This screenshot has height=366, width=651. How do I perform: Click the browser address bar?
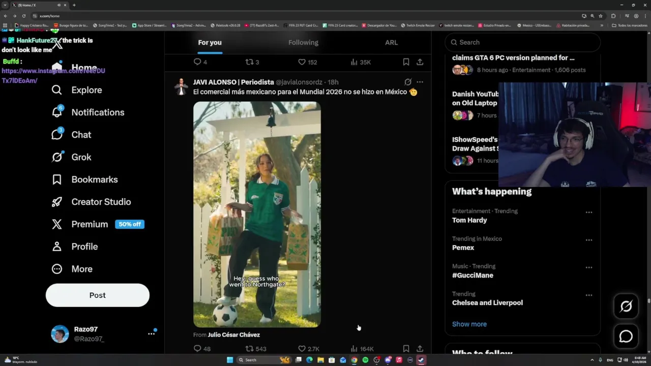pos(305,16)
